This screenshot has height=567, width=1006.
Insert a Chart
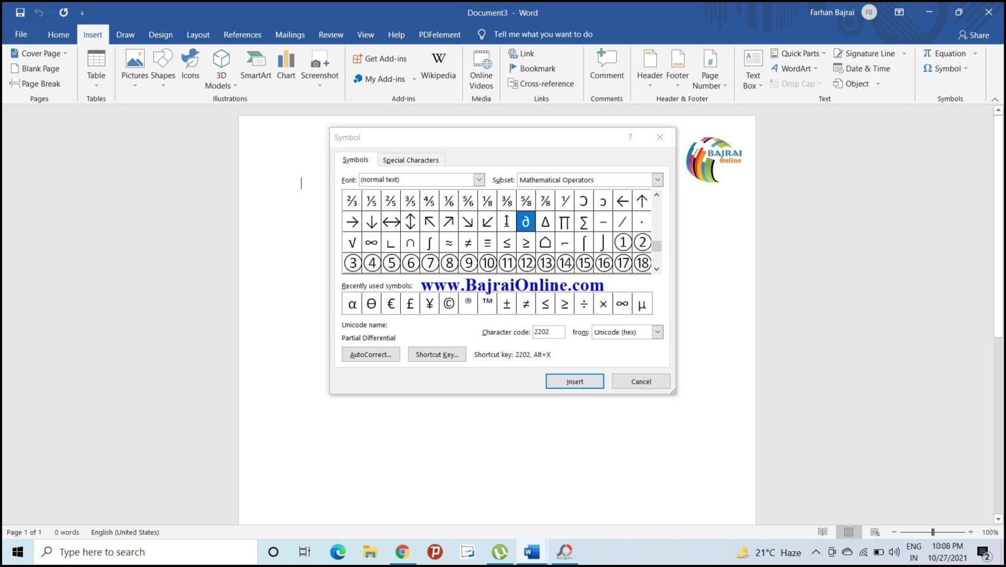click(x=286, y=68)
